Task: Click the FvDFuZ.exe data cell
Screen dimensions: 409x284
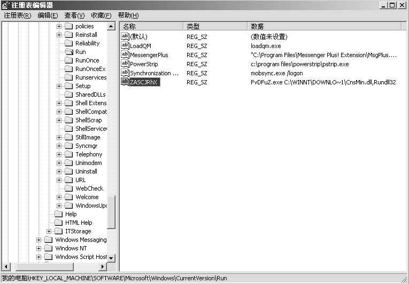Action: coord(323,82)
